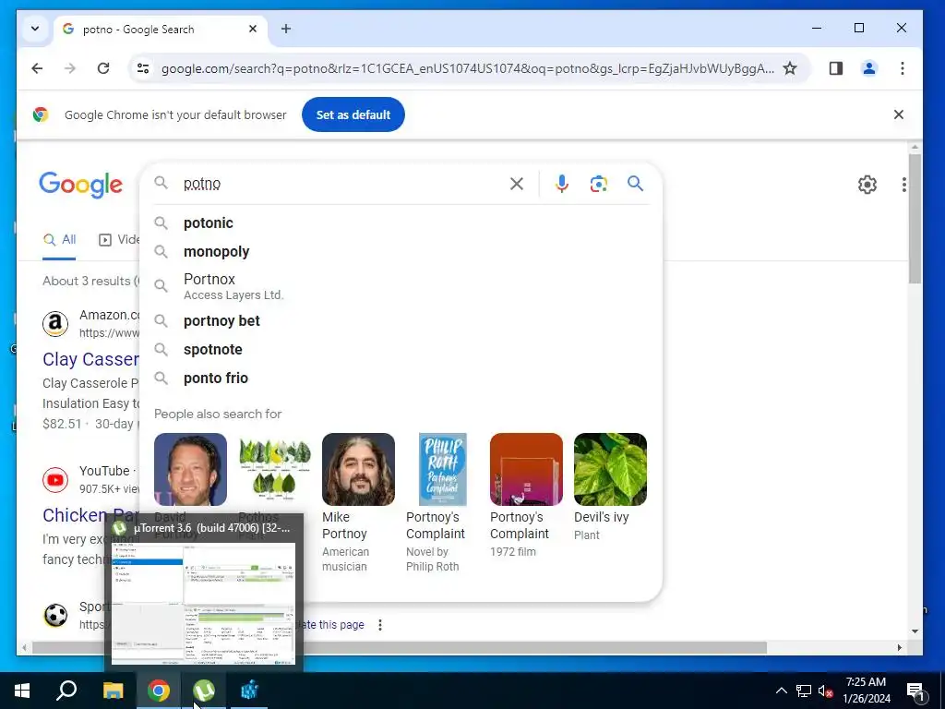The width and height of the screenshot is (945, 709).
Task: Open the Chicken result link under YouTube
Action: [x=91, y=515]
